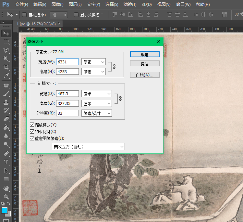Toggle document size constrain link icon
Screen dimensions: 243x222
coord(120,98)
